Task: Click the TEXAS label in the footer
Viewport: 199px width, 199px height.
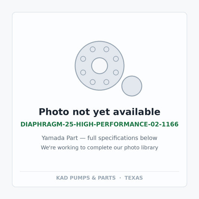Action: click(x=134, y=178)
